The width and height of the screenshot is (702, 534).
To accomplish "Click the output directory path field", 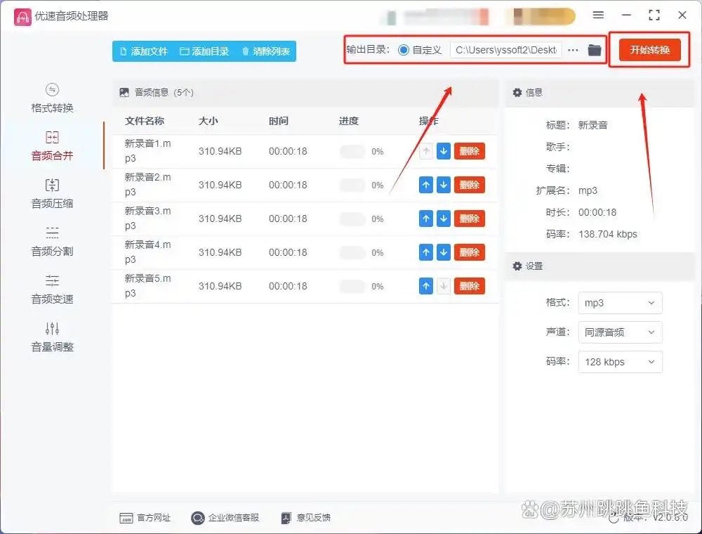I will coord(506,50).
